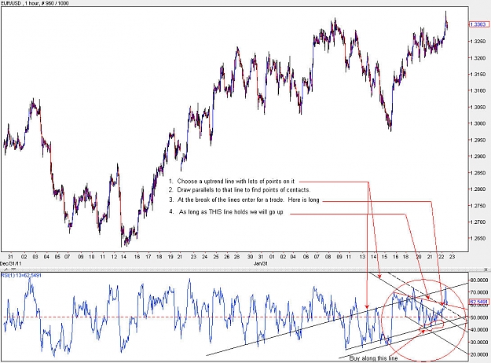Viewport: 491px width, 363px height.
Task: Click the EUR/USD 1 hour chart title
Action: tap(35, 3)
